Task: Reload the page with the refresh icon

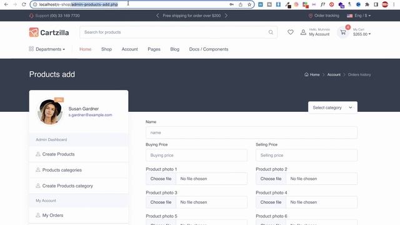Action: pos(24,4)
